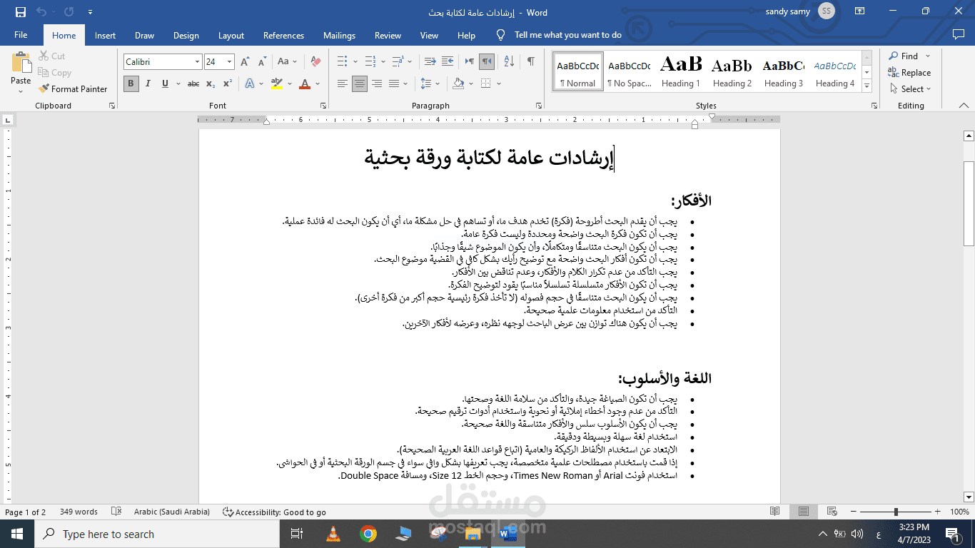Image resolution: width=975 pixels, height=548 pixels.
Task: Open the spelling proofing status icon
Action: coord(116,512)
